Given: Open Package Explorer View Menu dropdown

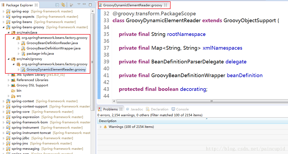Looking at the screenshot, I should pyautogui.click(x=79, y=4).
